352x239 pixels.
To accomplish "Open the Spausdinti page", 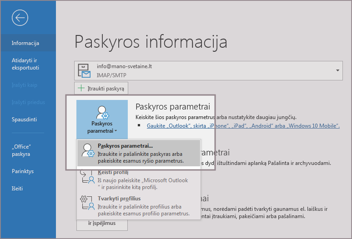I will [24, 119].
